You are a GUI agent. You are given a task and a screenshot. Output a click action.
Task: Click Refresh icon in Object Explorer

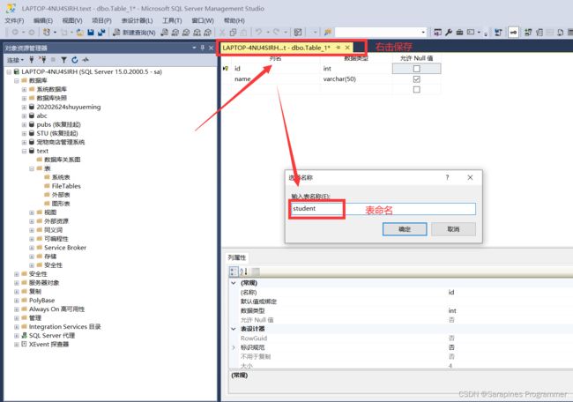[x=75, y=60]
